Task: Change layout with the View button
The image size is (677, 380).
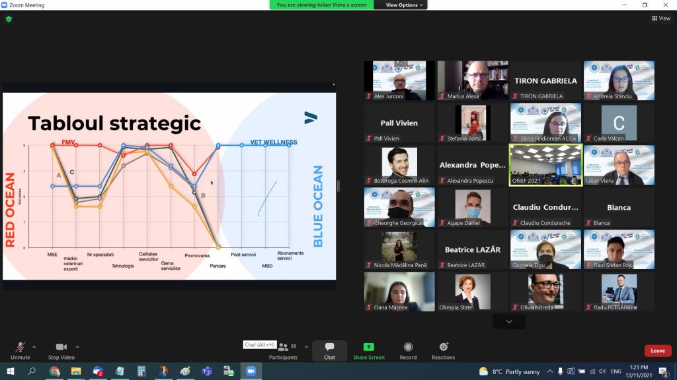Action: coord(660,18)
